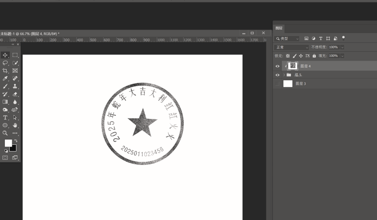Open the Edit Toolbar three-dots menu
Image resolution: width=377 pixels, height=220 pixels.
[x=15, y=133]
